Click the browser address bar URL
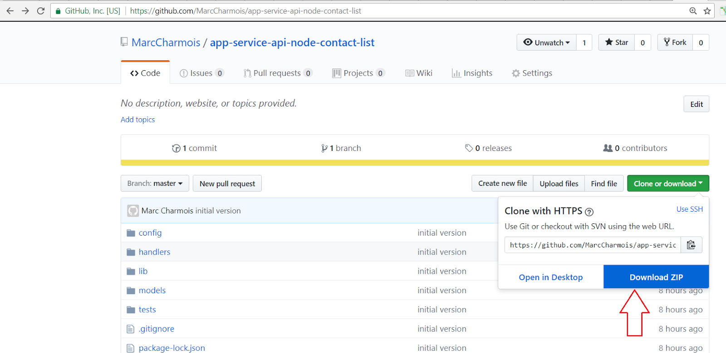Viewport: 726px width, 353px height. tap(245, 11)
